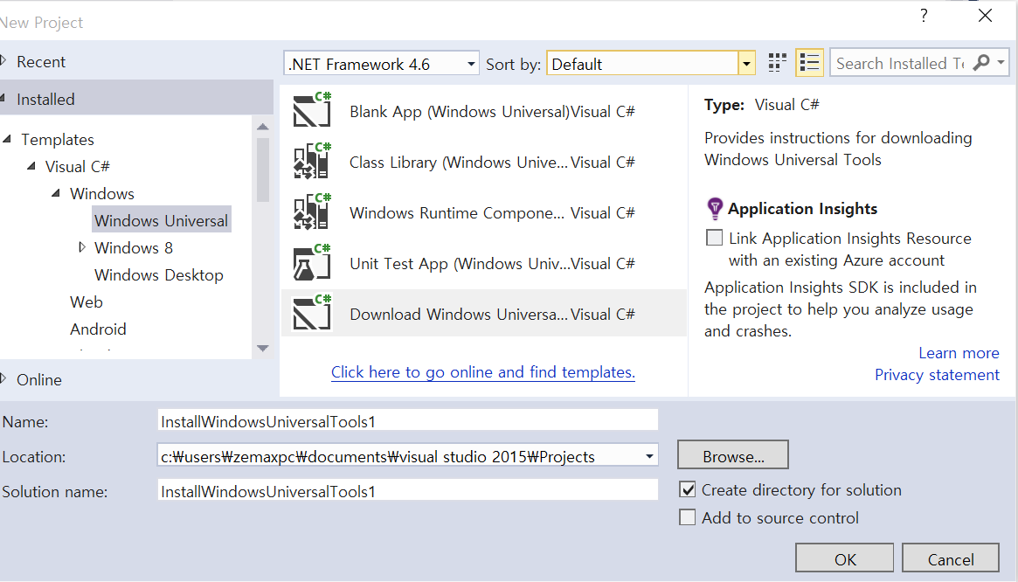Collapse the Visual C# tree node

(x=31, y=166)
